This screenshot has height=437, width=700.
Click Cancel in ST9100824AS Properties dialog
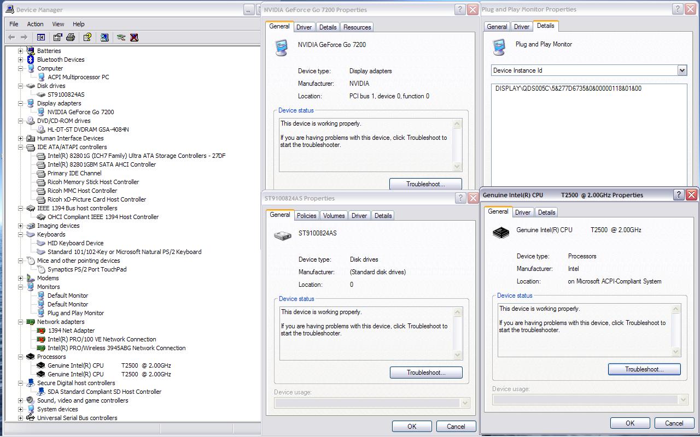coord(456,427)
